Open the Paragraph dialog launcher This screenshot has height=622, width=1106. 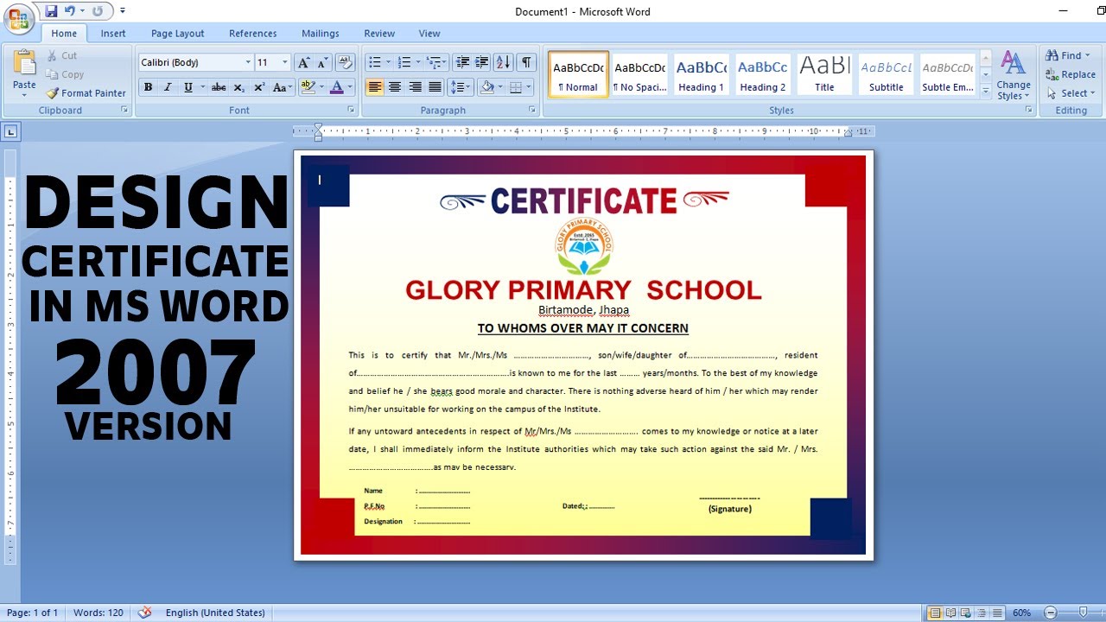click(x=532, y=111)
